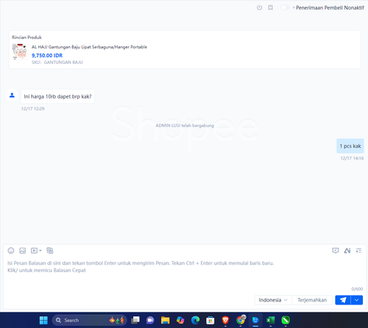368x328 pixels.
Task: Open the Teams chat taskbar icon
Action: [150, 320]
